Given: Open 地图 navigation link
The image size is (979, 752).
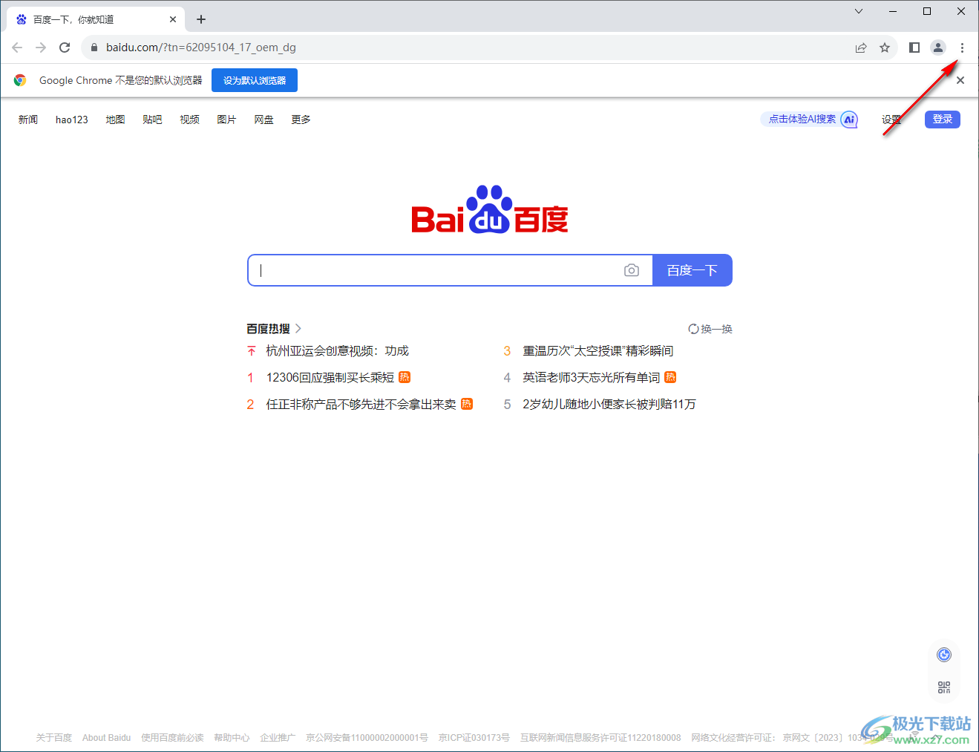Looking at the screenshot, I should [115, 120].
